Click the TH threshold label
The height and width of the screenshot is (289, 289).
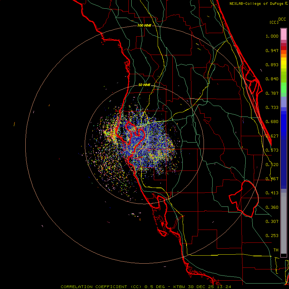pos(276,250)
